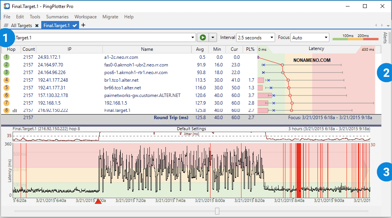Add a new tab with plus icon
The width and height of the screenshot is (392, 218).
[83, 25]
